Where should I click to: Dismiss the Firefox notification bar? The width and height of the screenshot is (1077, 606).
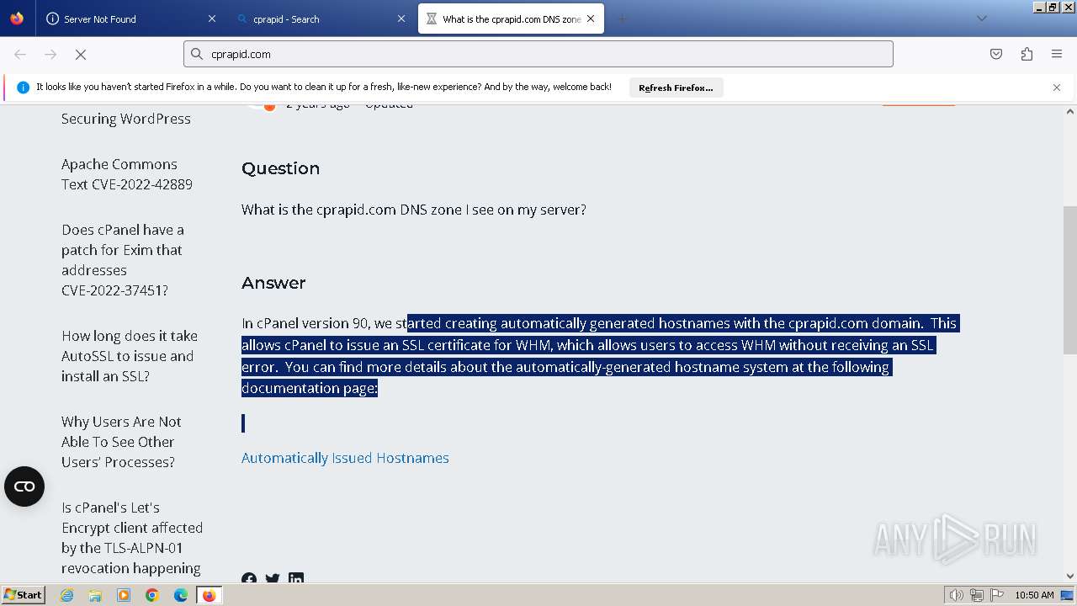[x=1057, y=88]
